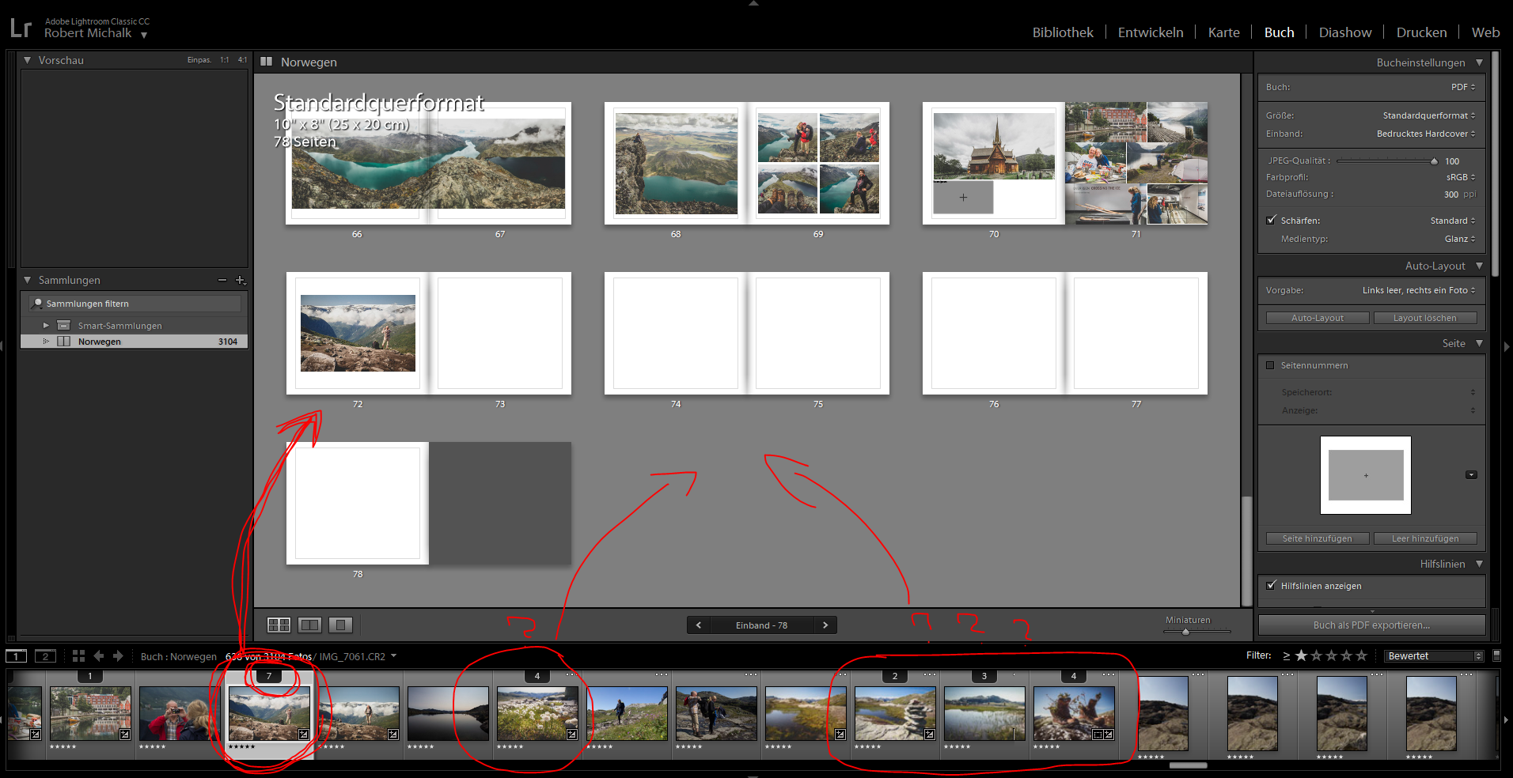Collapse the Vorschau panel

pyautogui.click(x=28, y=60)
